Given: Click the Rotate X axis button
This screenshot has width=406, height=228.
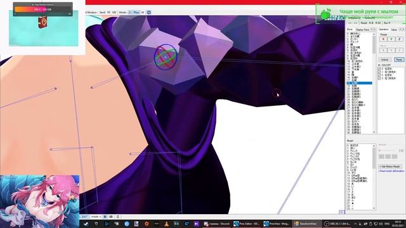Looking at the screenshot, I should pos(383,39).
